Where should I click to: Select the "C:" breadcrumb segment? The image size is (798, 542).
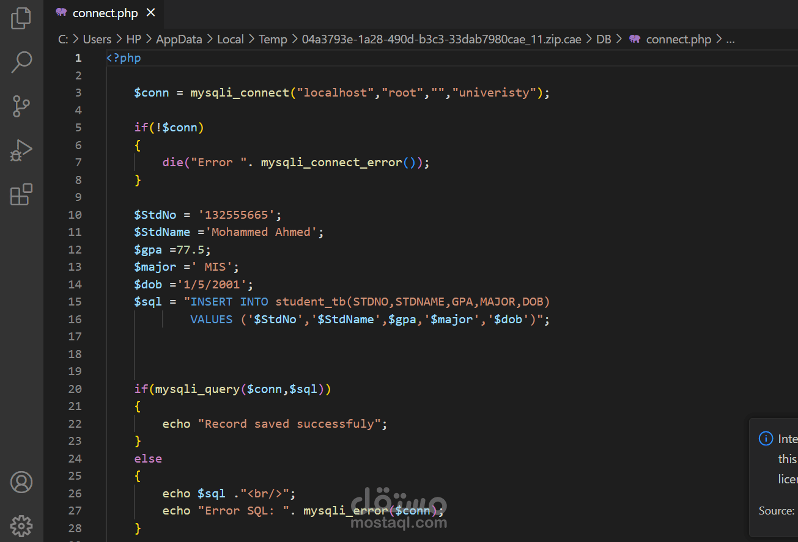[x=63, y=39]
